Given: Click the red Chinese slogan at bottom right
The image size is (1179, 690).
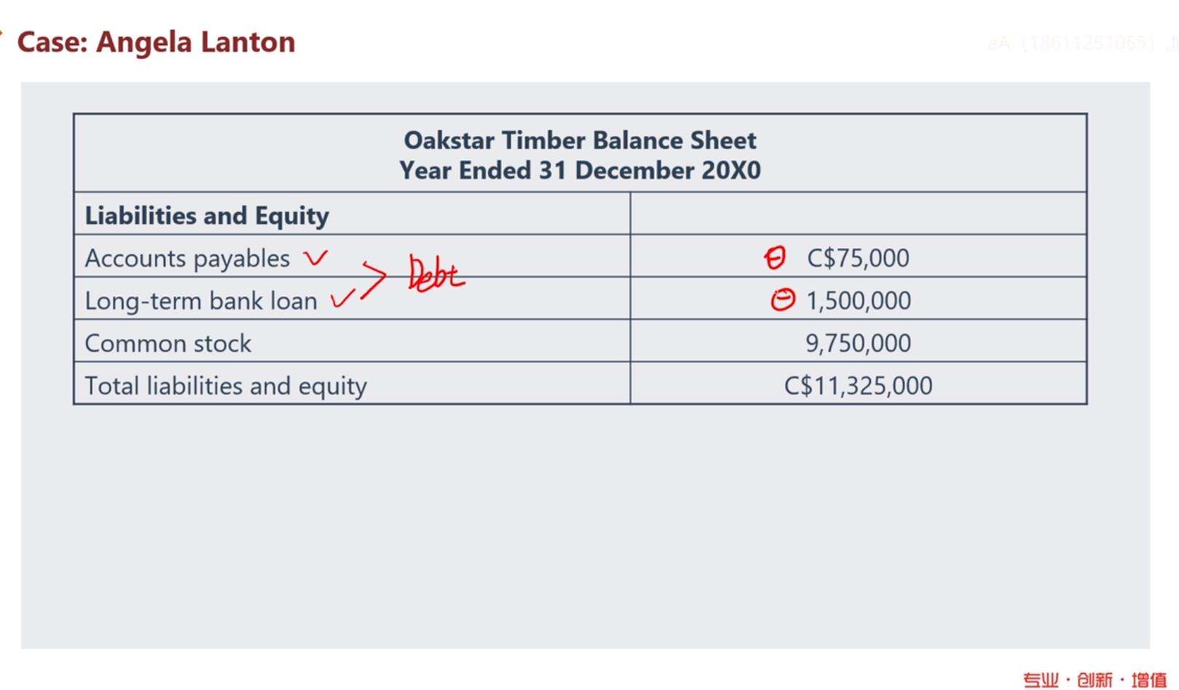Looking at the screenshot, I should [x=1095, y=680].
